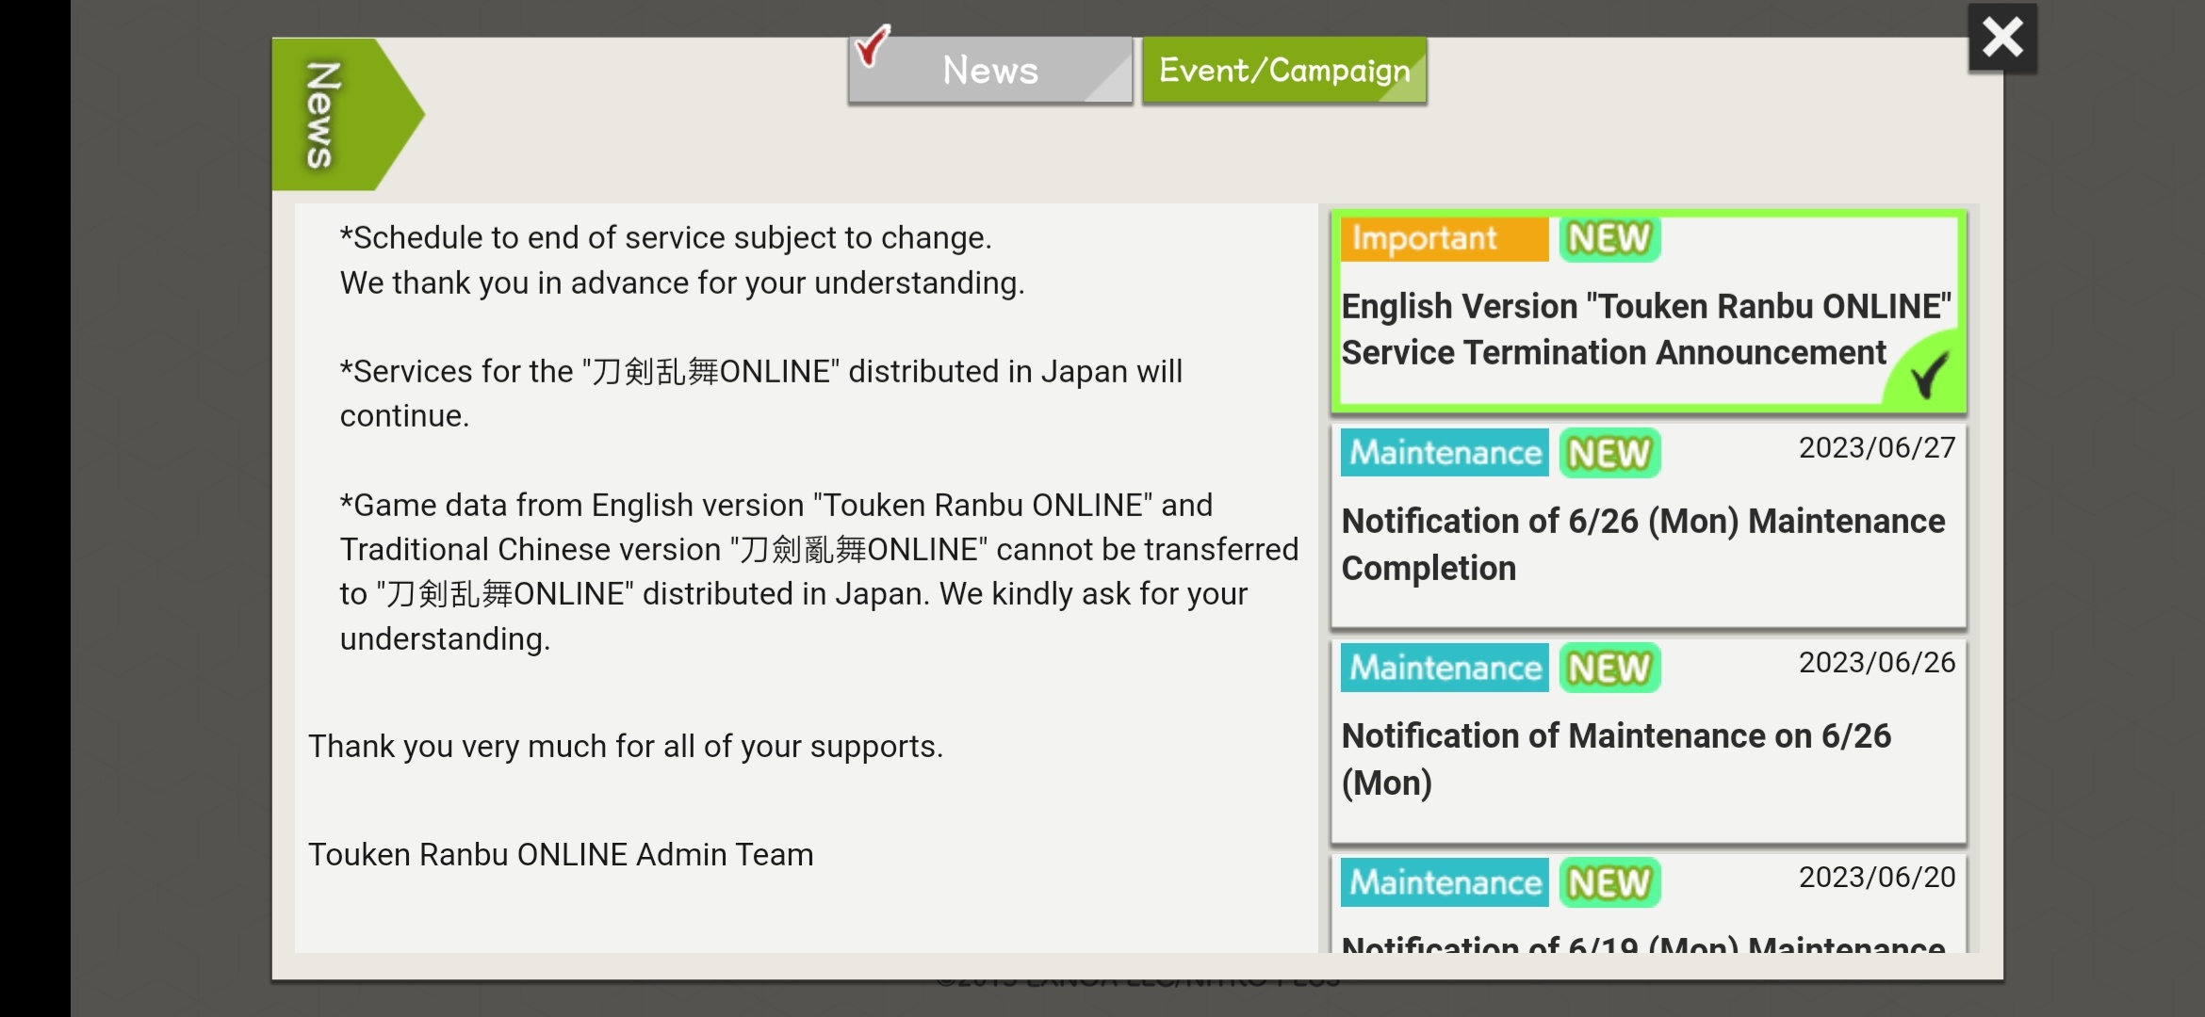Click NEW badge on 2023/06/20 item
The image size is (2205, 1017).
coord(1609,882)
